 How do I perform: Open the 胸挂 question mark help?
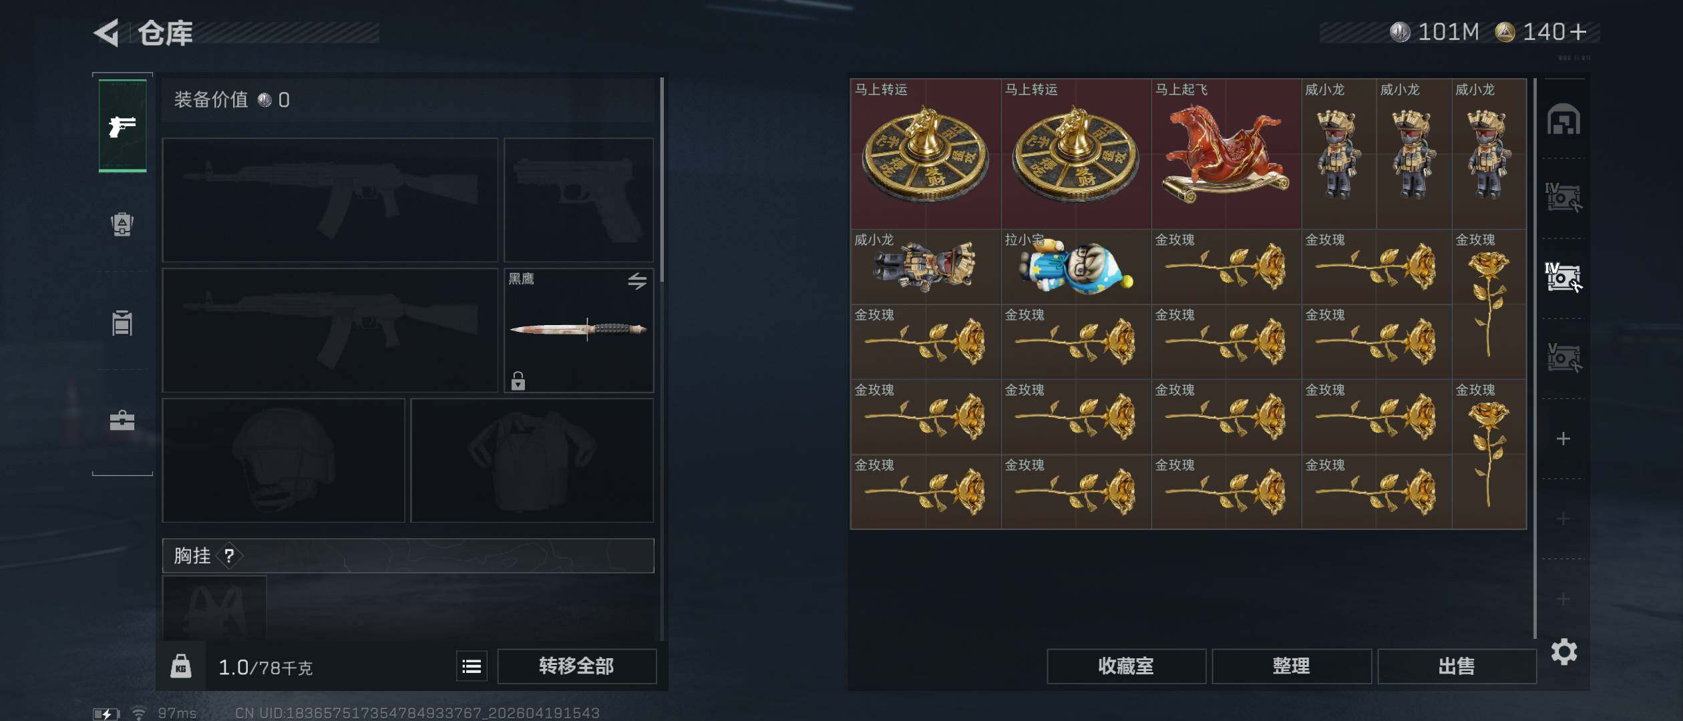coord(229,555)
